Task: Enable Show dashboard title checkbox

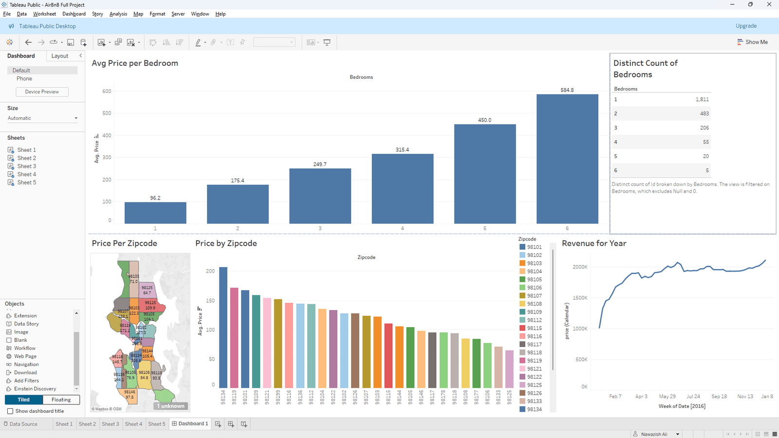Action: (11, 411)
